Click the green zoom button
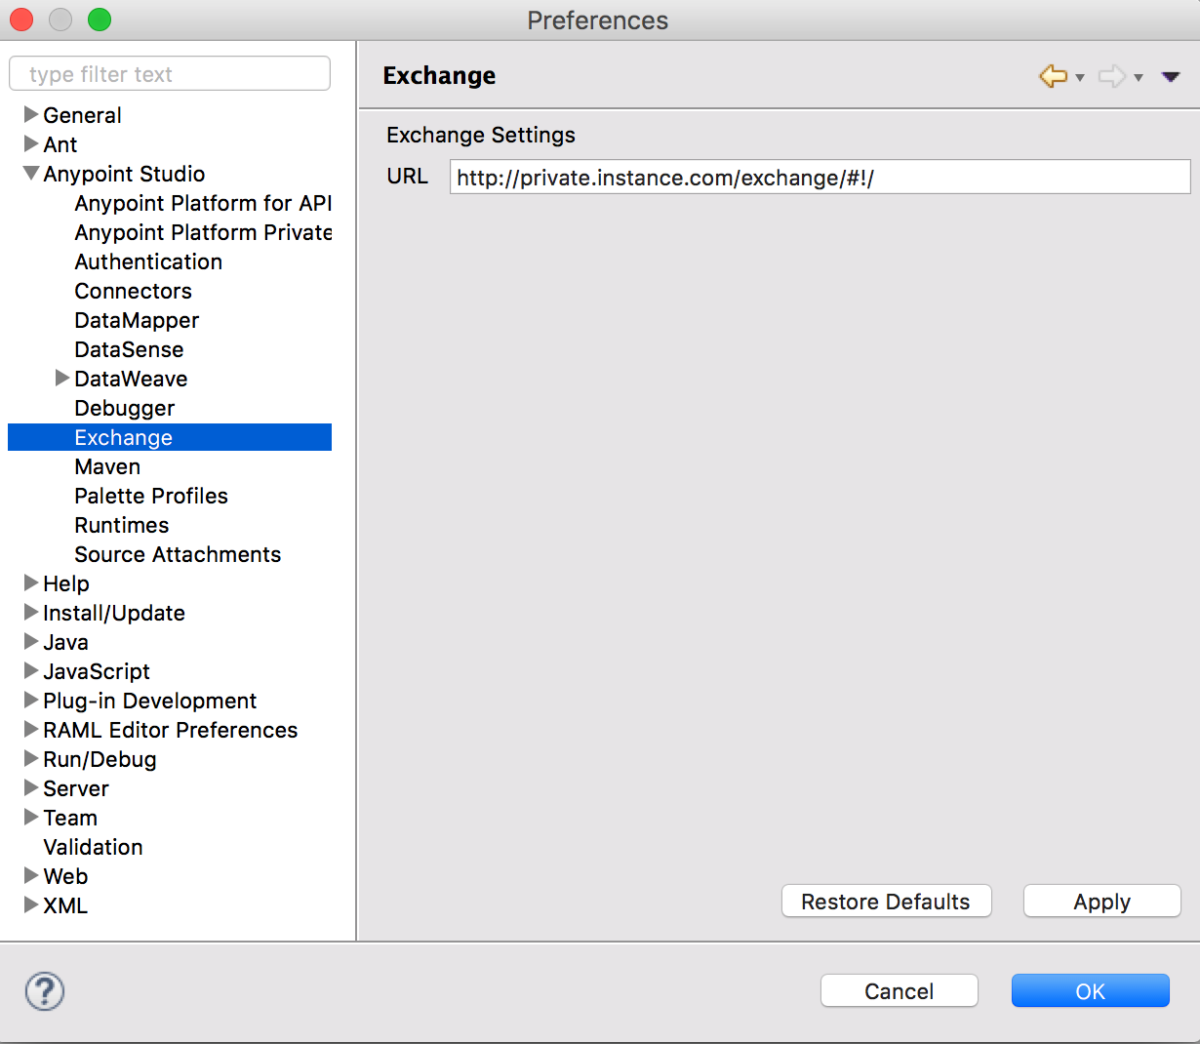The width and height of the screenshot is (1200, 1044). pyautogui.click(x=99, y=19)
